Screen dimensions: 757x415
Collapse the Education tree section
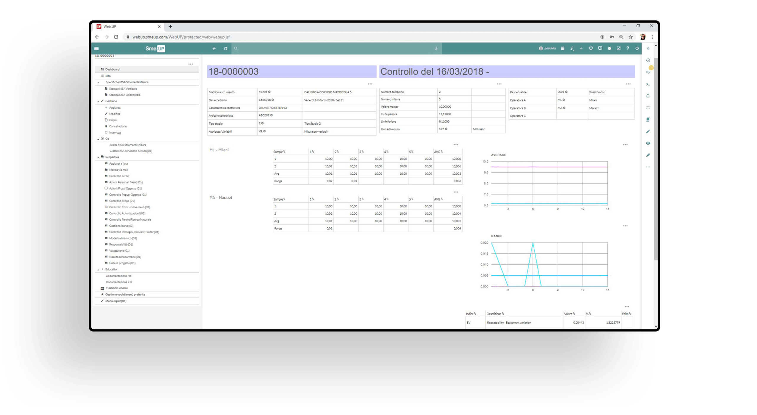click(x=98, y=269)
